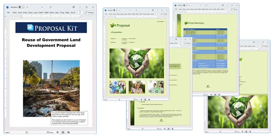
Task: Open the title dropdown chevron in the Proposal cover window
Action: [x=130, y=10]
